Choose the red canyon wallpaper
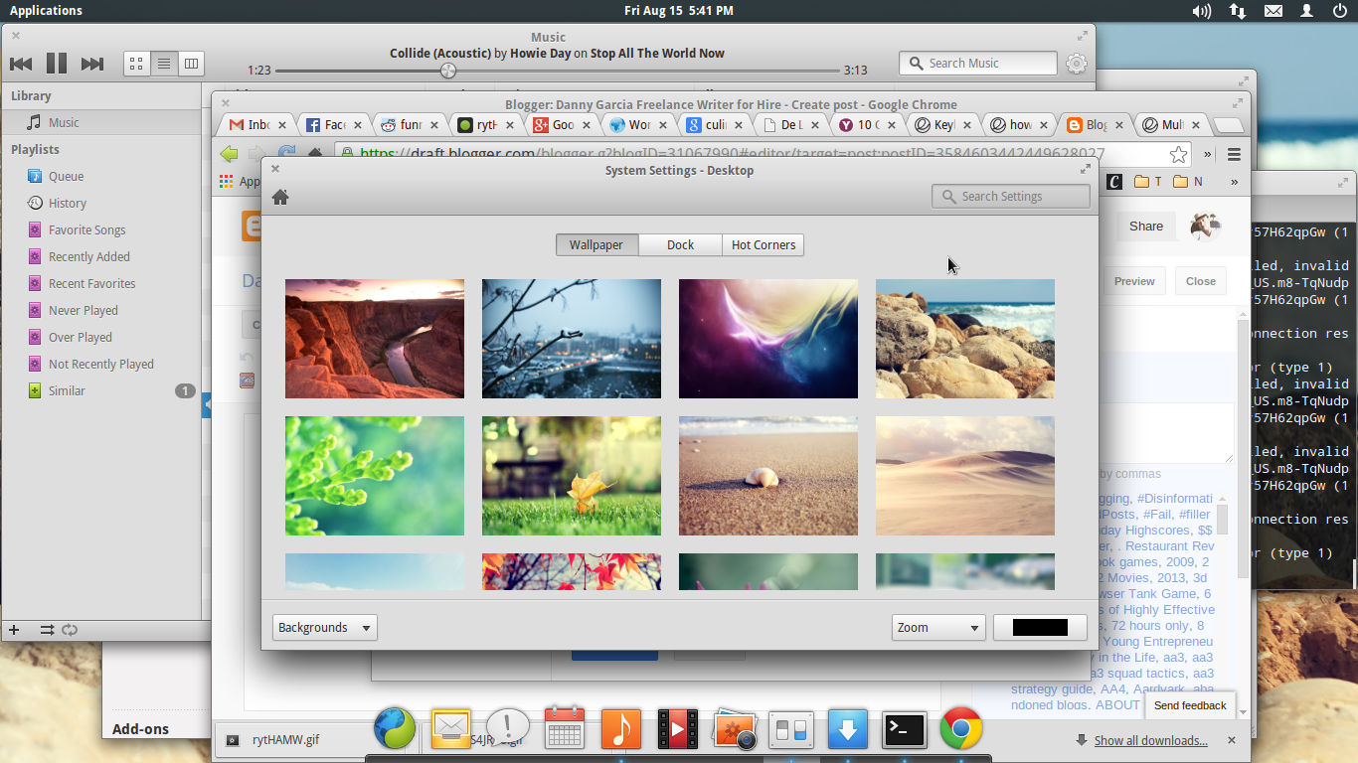 375,339
